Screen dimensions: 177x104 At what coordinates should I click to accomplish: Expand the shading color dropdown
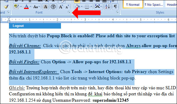pyautogui.click(x=82, y=7)
